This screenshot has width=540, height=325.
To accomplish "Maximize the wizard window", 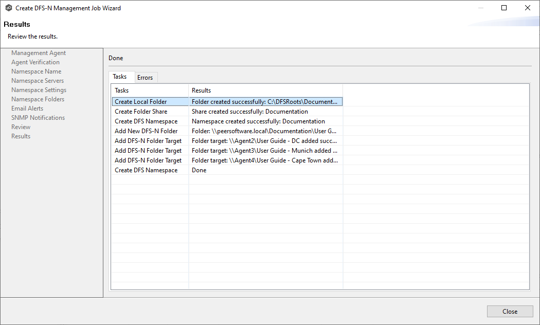I will tap(504, 8).
